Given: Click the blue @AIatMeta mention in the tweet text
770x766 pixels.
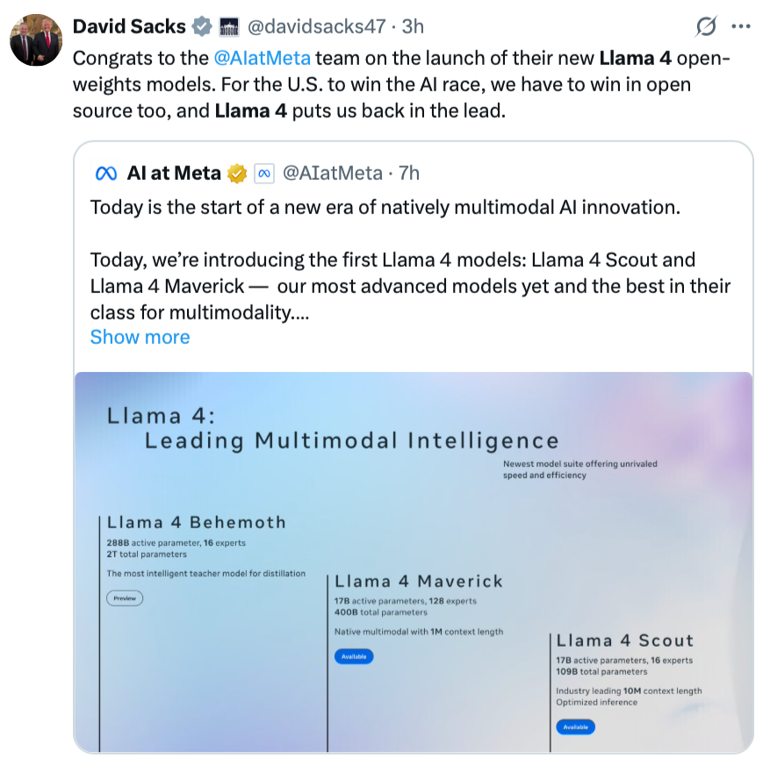Looking at the screenshot, I should [x=262, y=59].
